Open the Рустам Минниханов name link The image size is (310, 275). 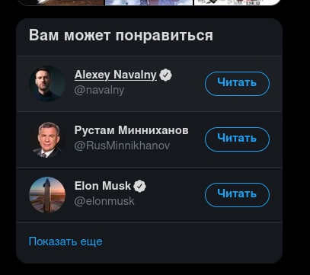(x=131, y=130)
